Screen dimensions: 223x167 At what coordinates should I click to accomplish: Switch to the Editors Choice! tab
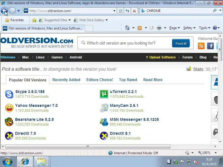[x=100, y=80]
